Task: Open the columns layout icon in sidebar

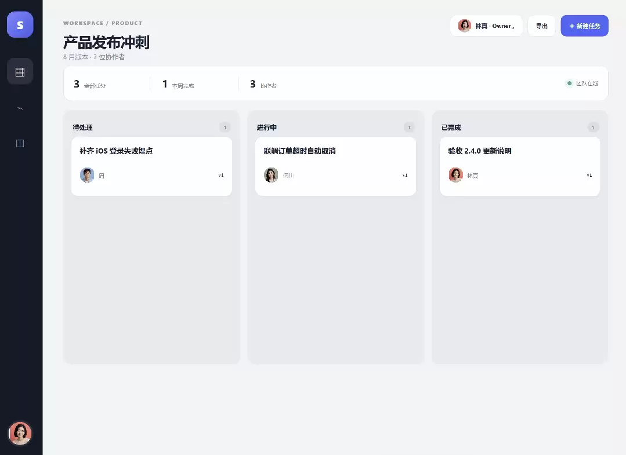Action: pyautogui.click(x=20, y=144)
